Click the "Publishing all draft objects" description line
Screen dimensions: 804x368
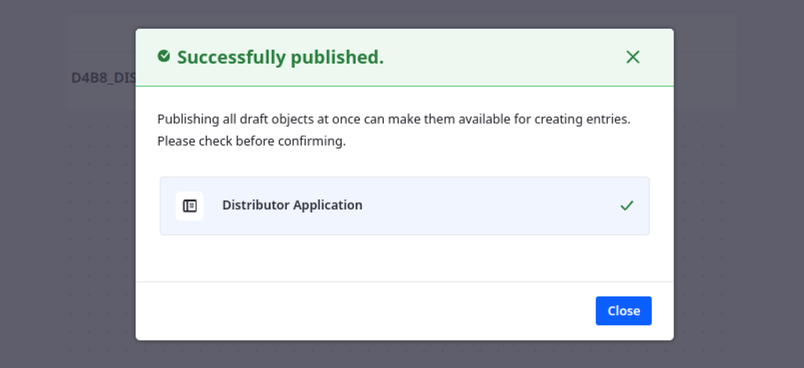(x=393, y=120)
